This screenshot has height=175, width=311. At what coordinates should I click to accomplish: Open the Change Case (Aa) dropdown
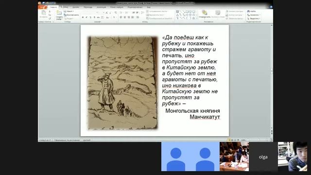(108, 17)
